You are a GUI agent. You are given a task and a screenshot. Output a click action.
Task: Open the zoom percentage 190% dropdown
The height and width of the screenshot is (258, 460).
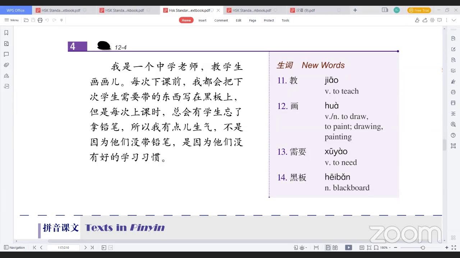(x=386, y=248)
